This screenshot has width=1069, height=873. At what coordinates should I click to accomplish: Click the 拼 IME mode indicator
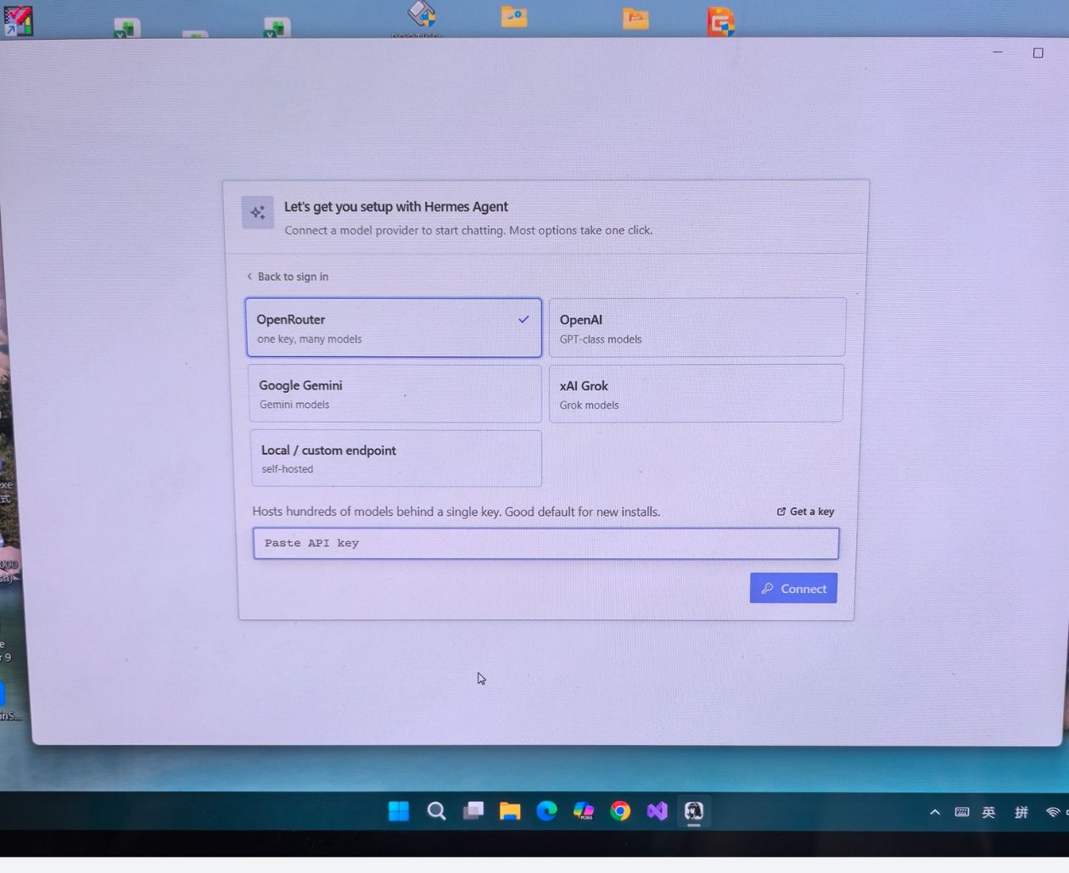(1021, 812)
